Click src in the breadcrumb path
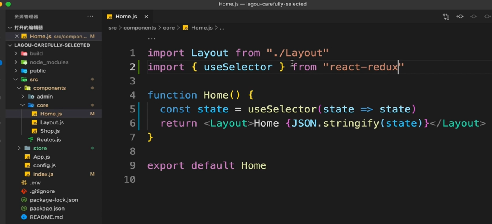The height and width of the screenshot is (224, 492). click(x=112, y=28)
